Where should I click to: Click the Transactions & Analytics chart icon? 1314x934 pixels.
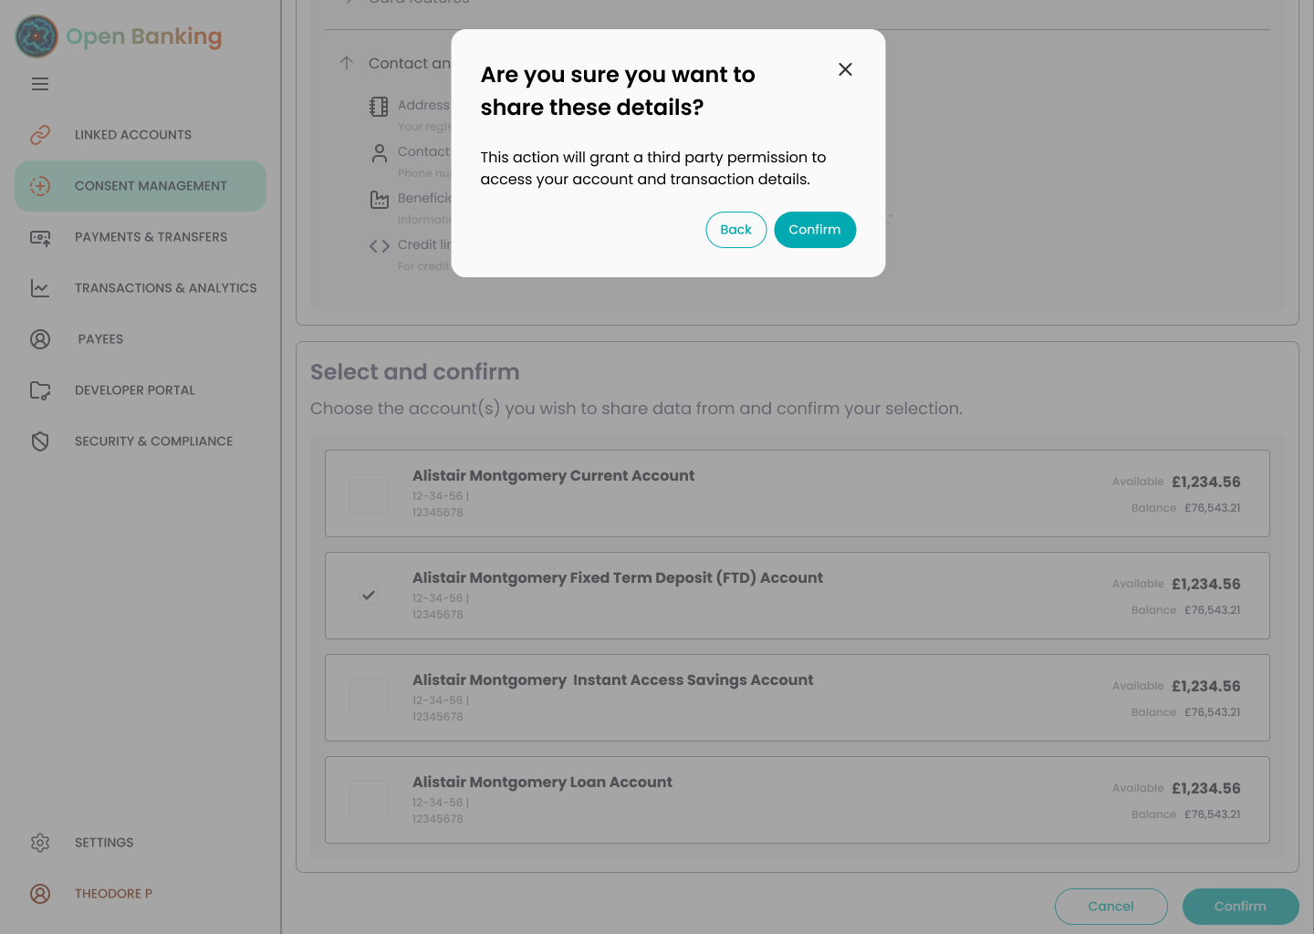[x=40, y=288]
